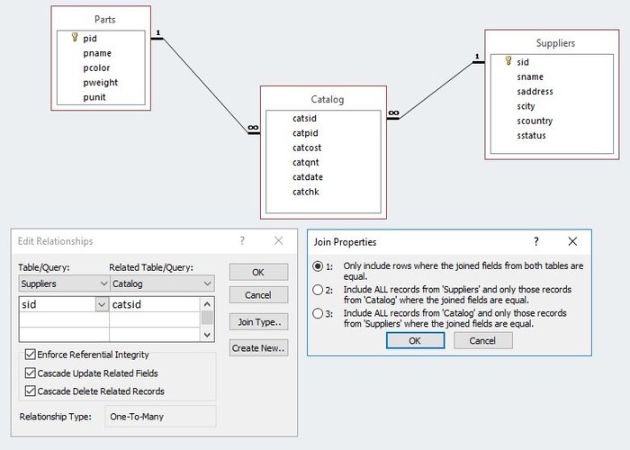Click the help question mark in Edit Relationships
630x450 pixels.
pyautogui.click(x=242, y=241)
